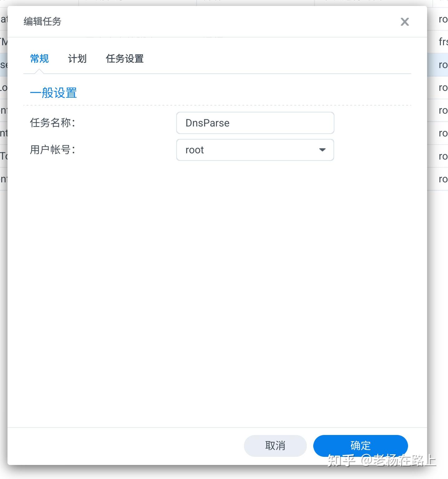Click the 任务名称 label
The height and width of the screenshot is (479, 448).
pyautogui.click(x=52, y=123)
